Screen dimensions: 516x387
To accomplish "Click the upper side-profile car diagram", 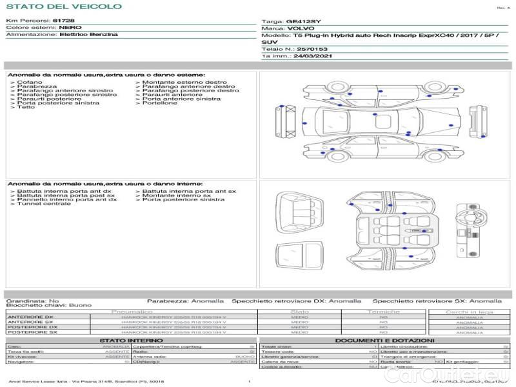I will 381,94.
